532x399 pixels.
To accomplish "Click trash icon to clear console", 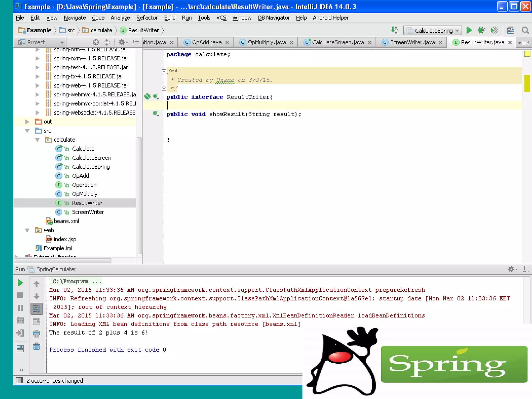I will click(37, 347).
